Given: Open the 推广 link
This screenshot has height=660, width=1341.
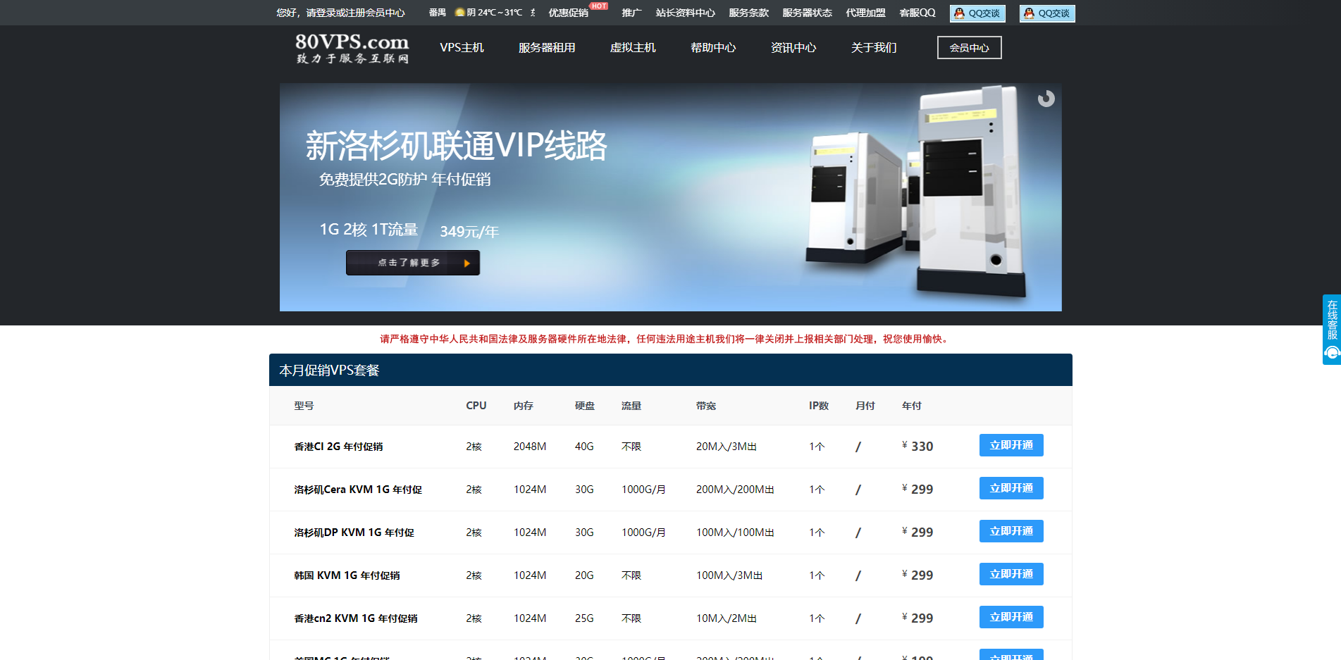Looking at the screenshot, I should (x=631, y=13).
